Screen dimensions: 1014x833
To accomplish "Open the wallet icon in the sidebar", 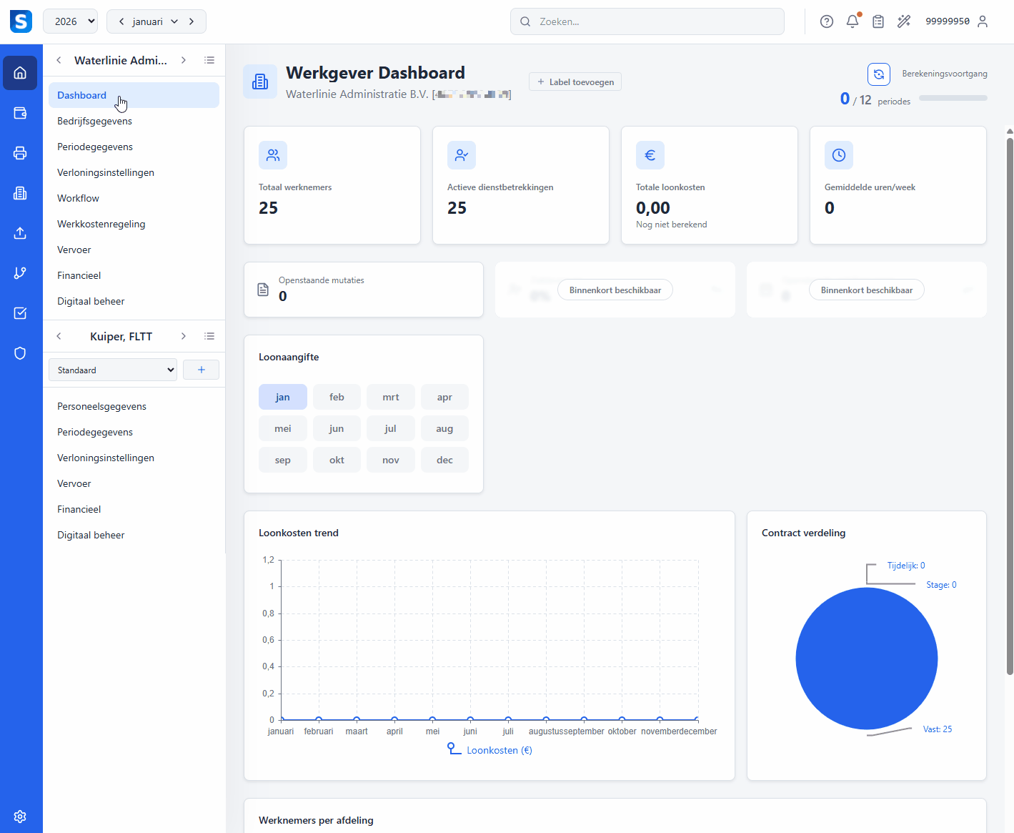I will click(x=20, y=113).
